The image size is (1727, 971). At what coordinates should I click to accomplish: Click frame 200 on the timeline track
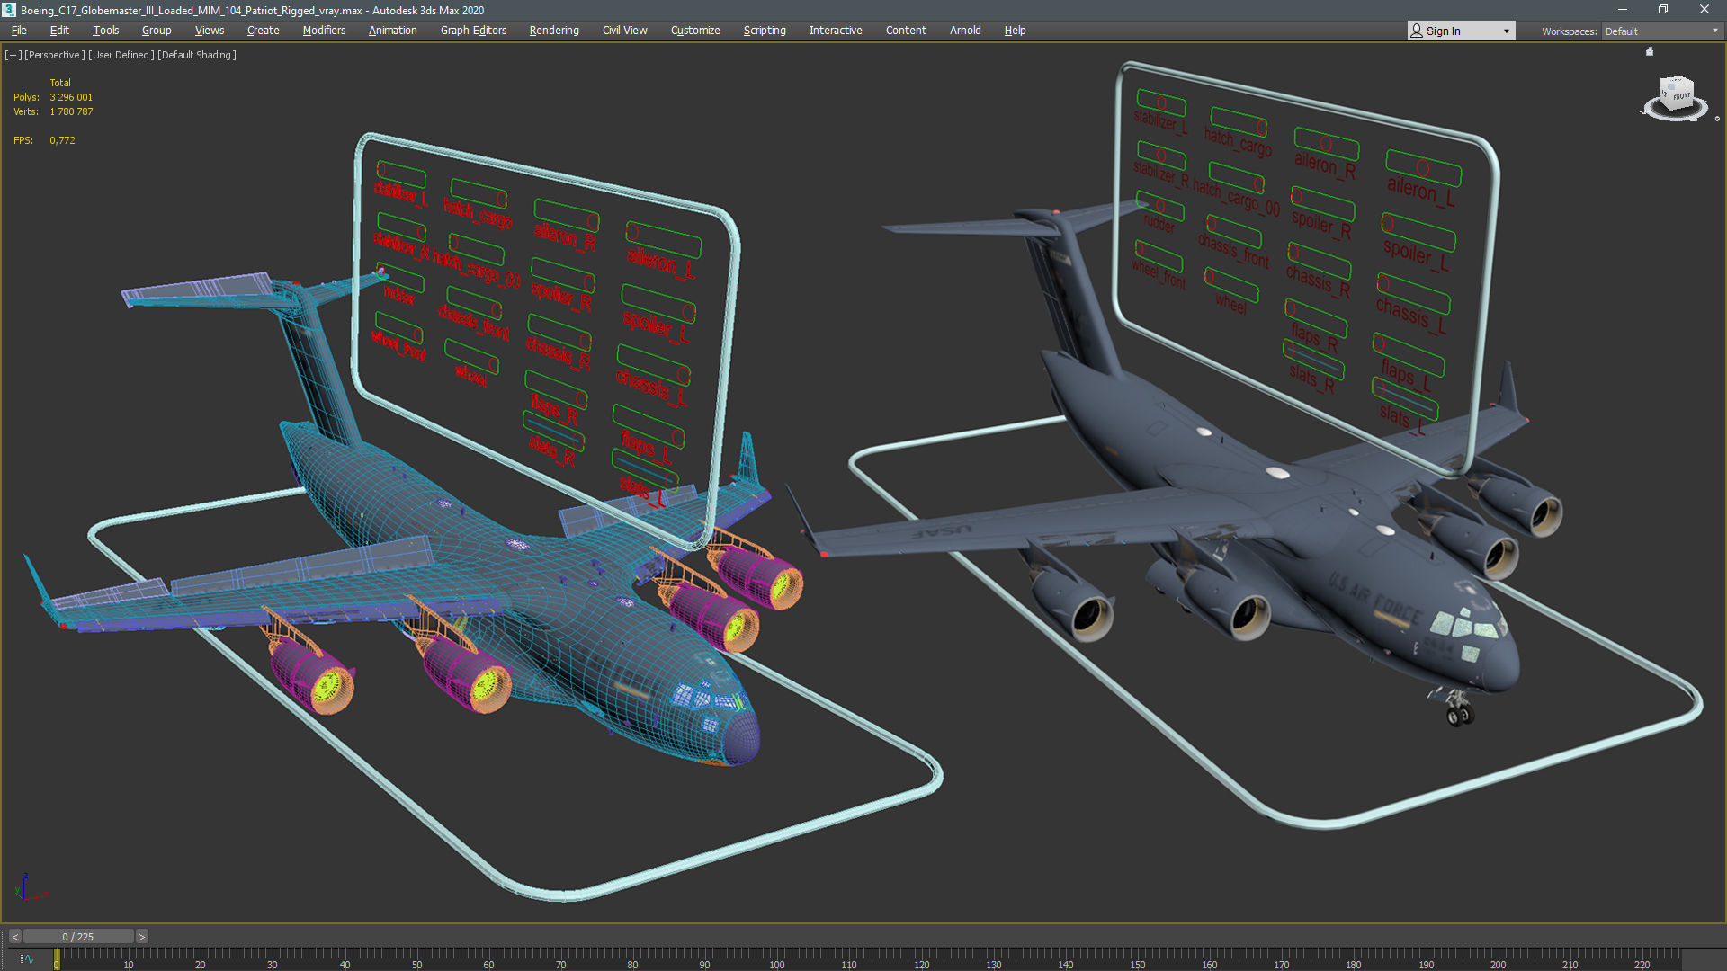tap(1498, 959)
